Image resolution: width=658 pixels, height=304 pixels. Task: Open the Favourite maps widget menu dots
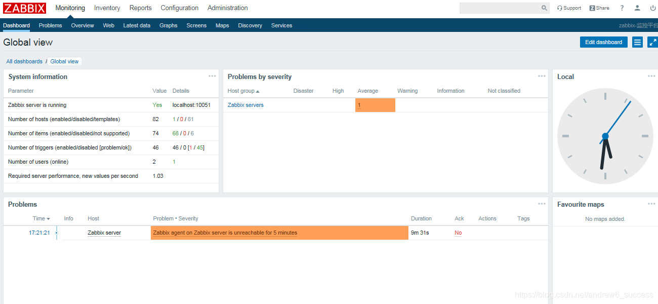click(651, 204)
